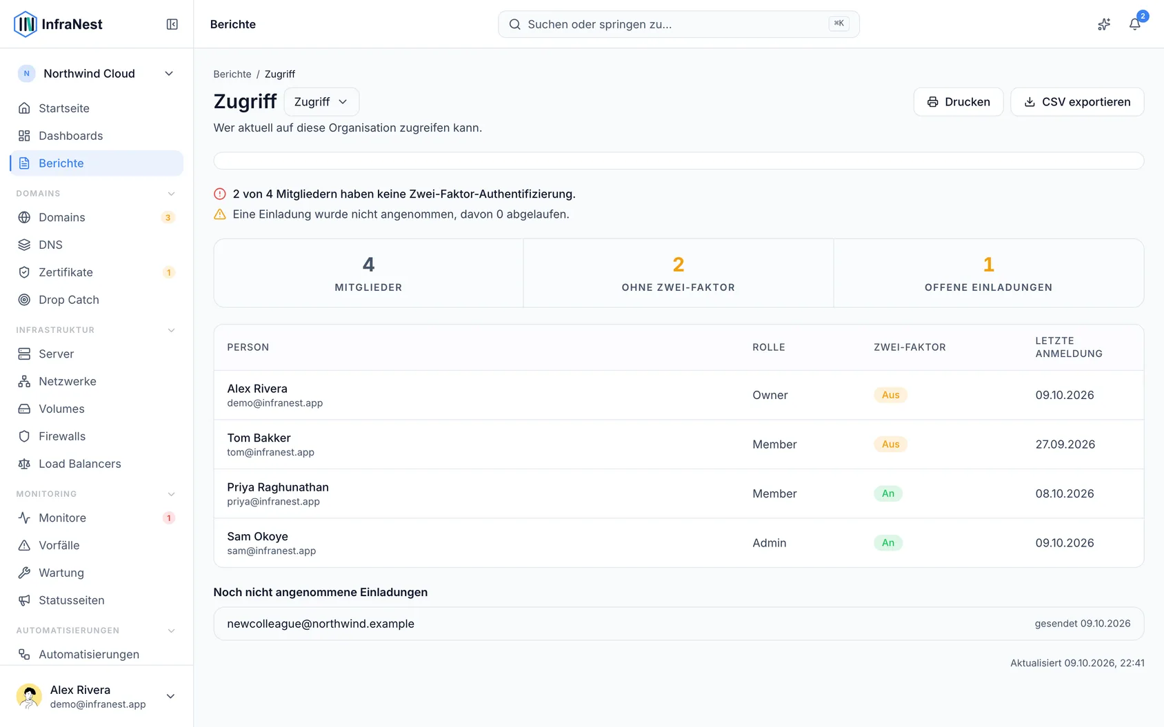Click the ZWEI-FAKTOR column header

[x=910, y=347]
